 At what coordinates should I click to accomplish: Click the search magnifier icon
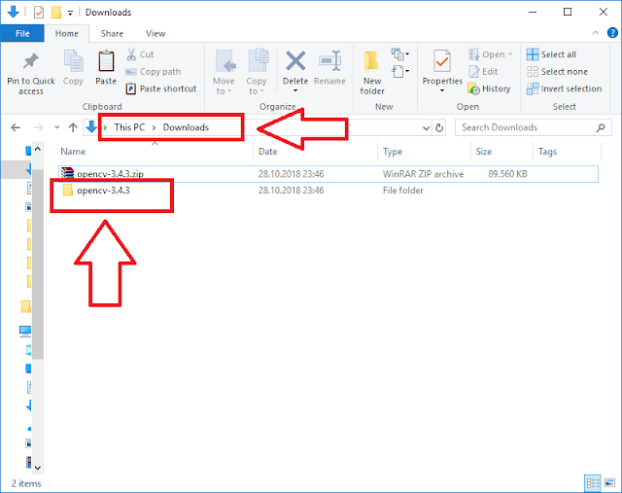[x=601, y=127]
